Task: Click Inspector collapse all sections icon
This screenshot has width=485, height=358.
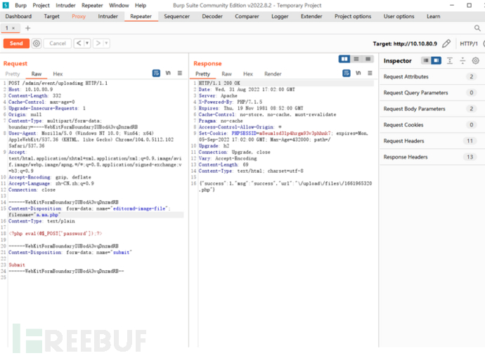Action: click(463, 61)
